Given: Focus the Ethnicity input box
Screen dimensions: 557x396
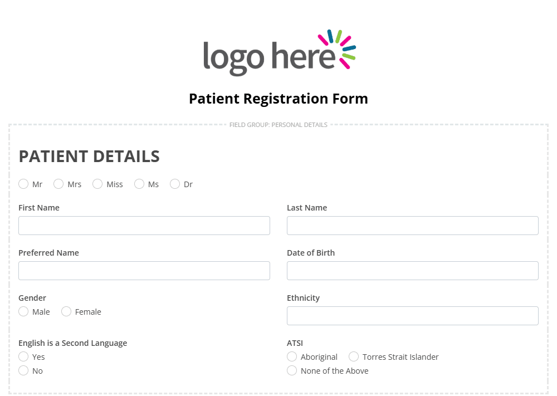Looking at the screenshot, I should coord(412,316).
